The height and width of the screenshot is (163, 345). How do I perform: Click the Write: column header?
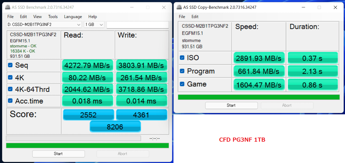[127, 35]
